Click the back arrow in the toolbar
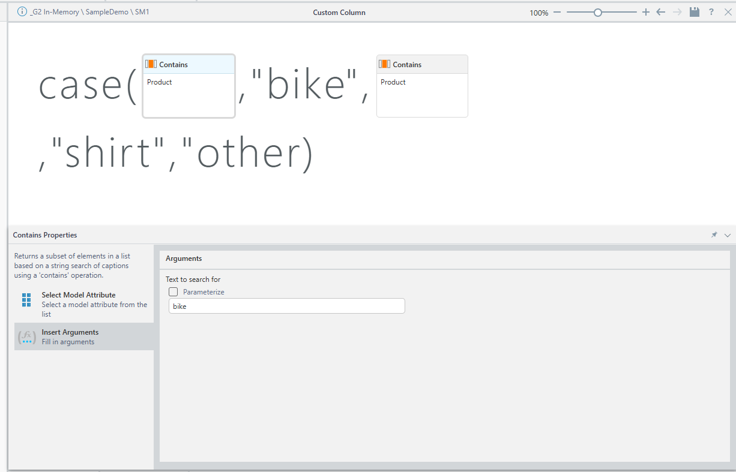 (x=661, y=12)
